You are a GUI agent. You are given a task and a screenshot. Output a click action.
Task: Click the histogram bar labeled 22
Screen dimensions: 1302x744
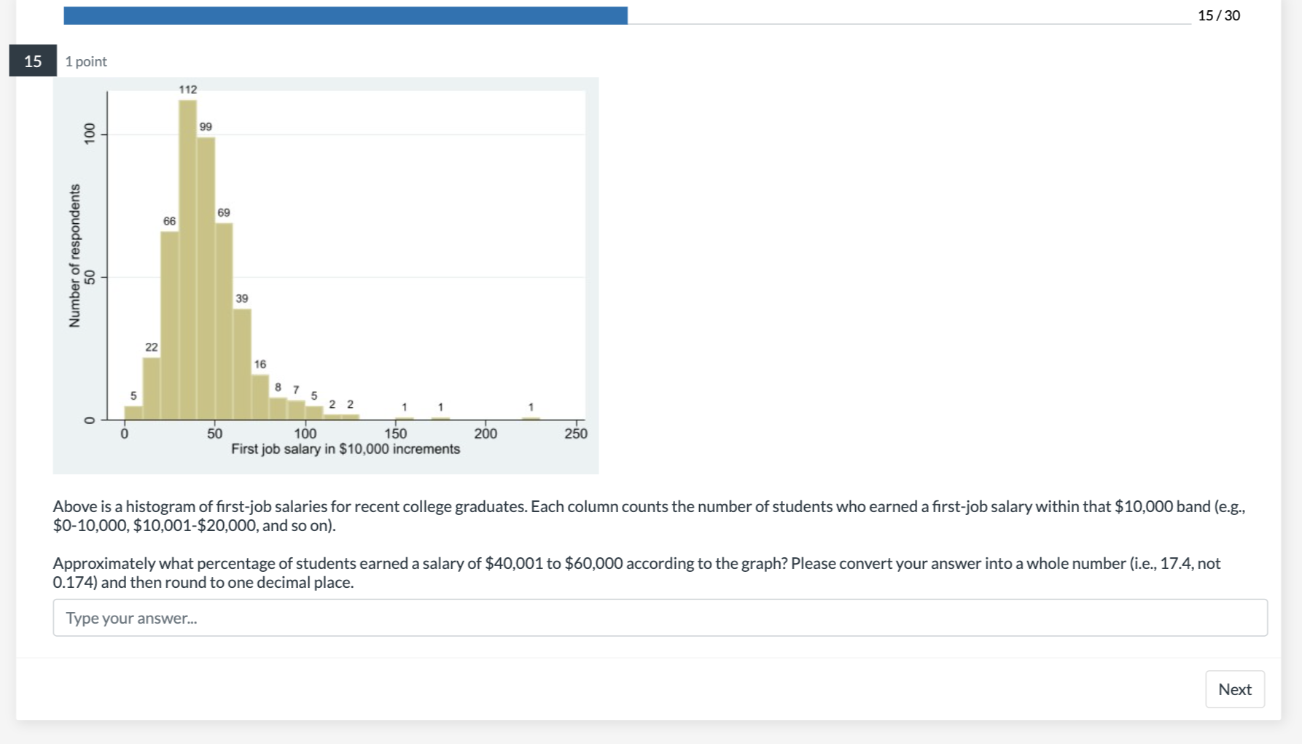[152, 388]
